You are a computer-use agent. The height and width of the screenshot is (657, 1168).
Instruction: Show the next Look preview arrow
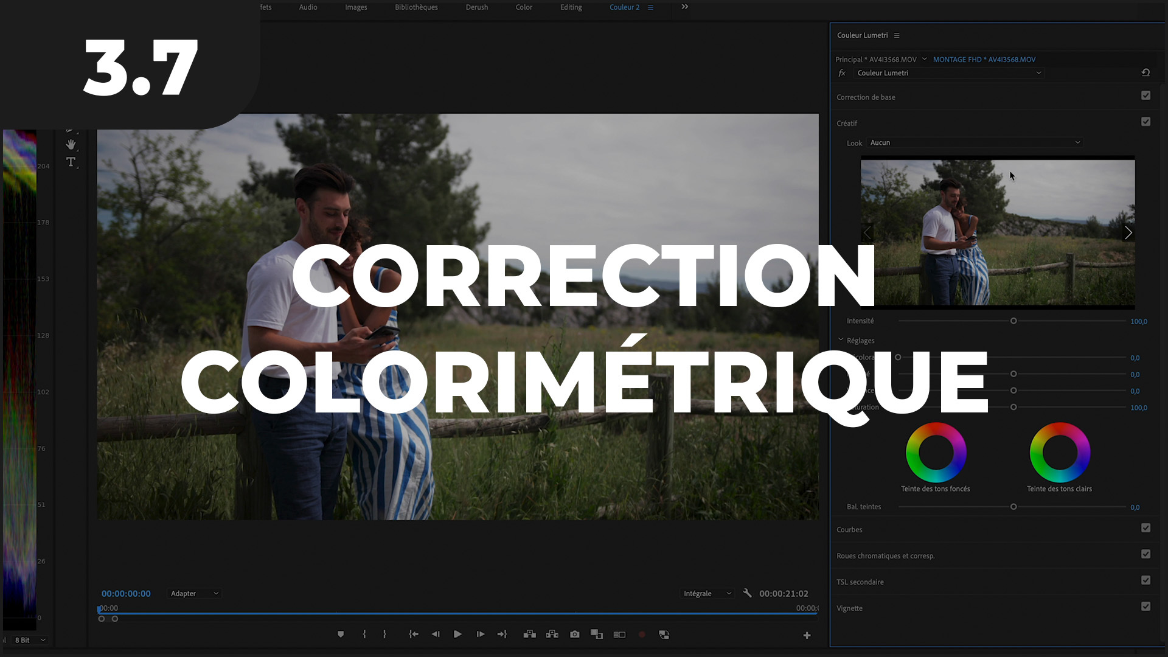(1128, 233)
